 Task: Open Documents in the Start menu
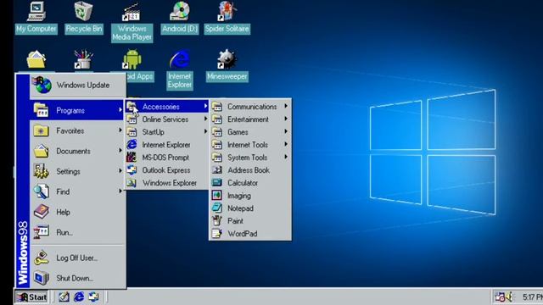[77, 151]
